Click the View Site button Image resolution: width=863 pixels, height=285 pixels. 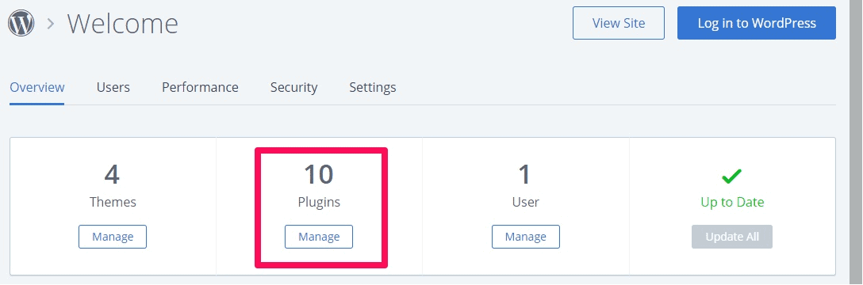point(618,23)
